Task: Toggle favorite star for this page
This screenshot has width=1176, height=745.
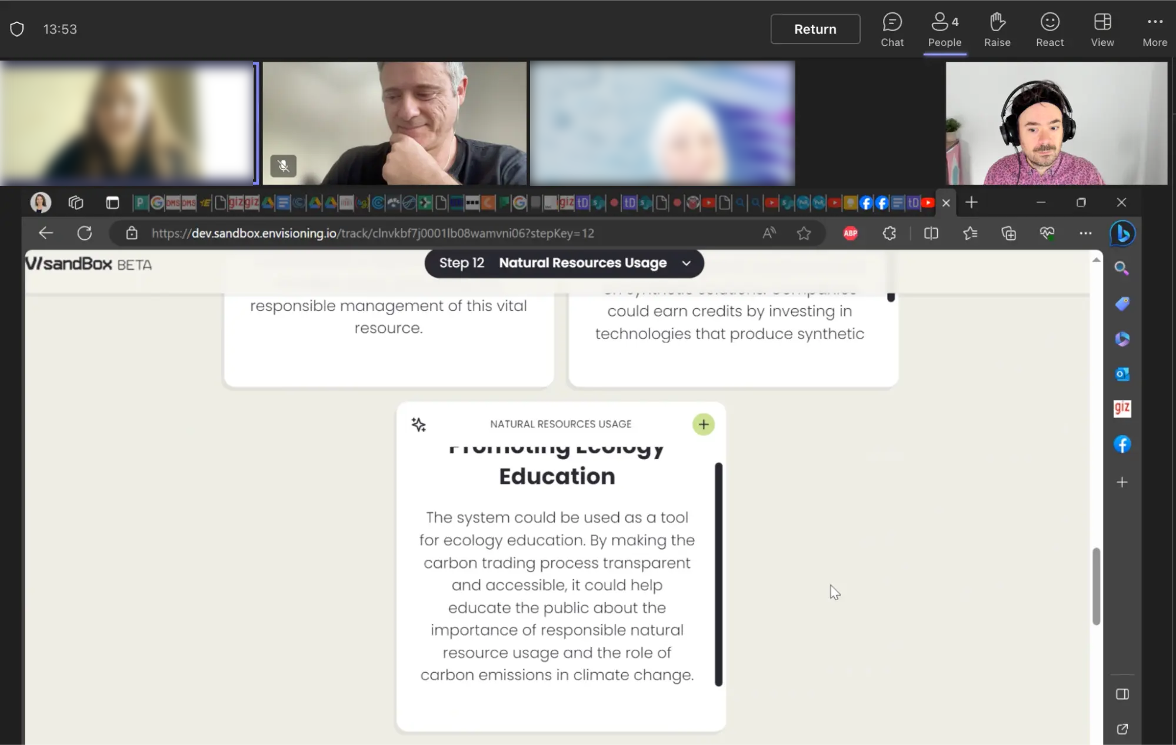Action: 804,233
